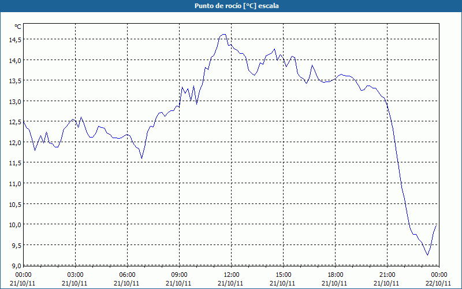Select the dew point peak near 11:30
Viewport: 462px width, 289px height.
tap(223, 35)
